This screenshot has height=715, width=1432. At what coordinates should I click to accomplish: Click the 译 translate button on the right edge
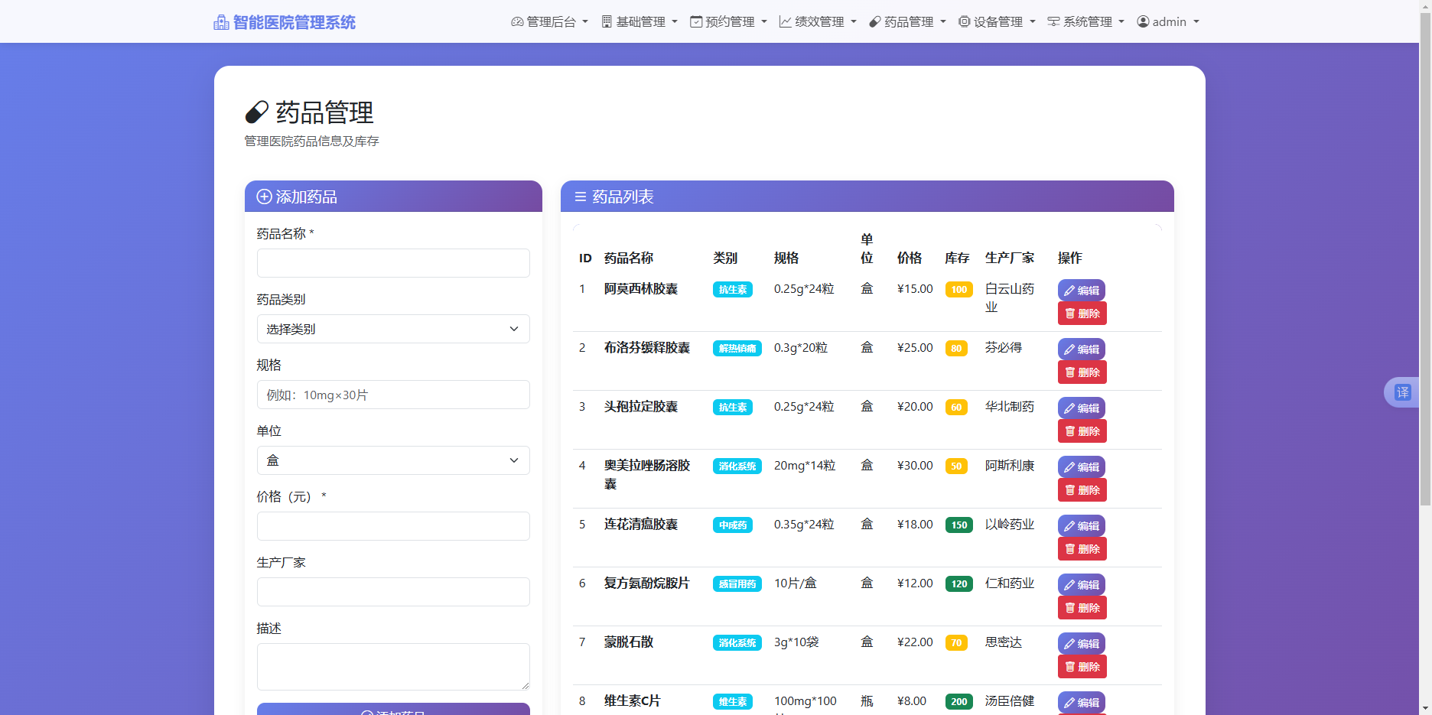(1404, 392)
